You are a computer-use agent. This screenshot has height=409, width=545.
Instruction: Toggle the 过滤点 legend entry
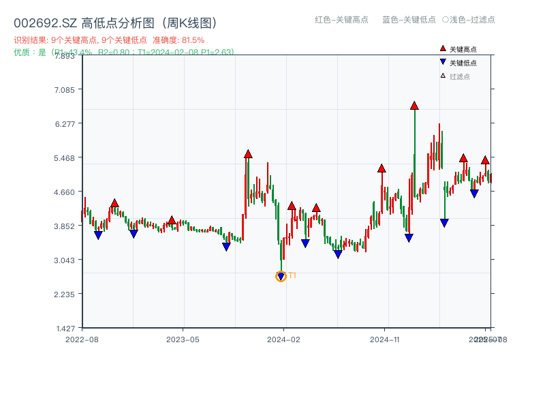455,76
